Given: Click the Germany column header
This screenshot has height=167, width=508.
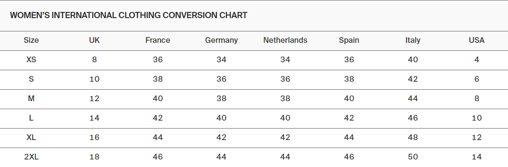Looking at the screenshot, I should click(x=221, y=40).
